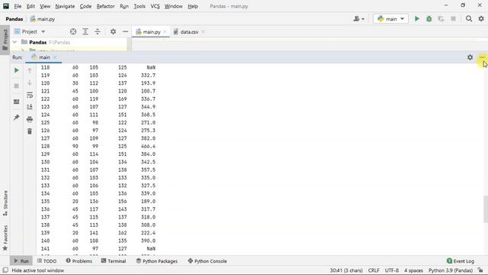The height and width of the screenshot is (275, 488).
Task: Open the Python Console tool window
Action: tap(207, 261)
